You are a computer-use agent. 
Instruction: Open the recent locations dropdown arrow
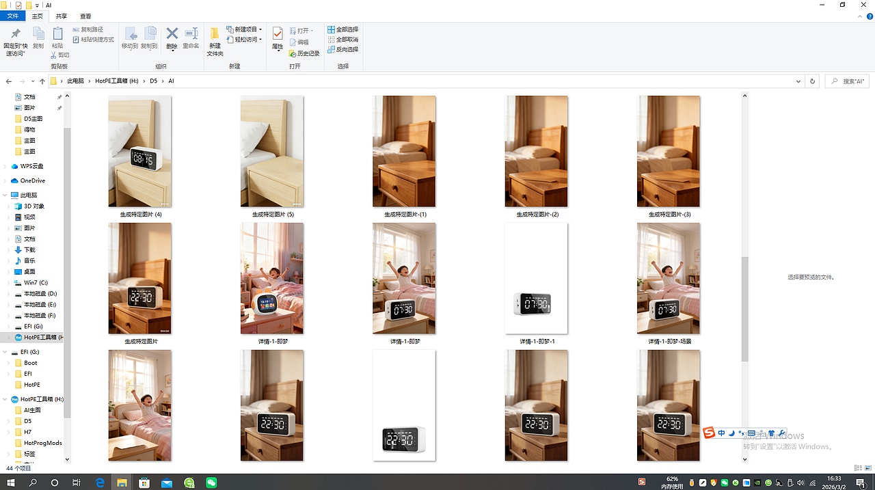click(32, 81)
